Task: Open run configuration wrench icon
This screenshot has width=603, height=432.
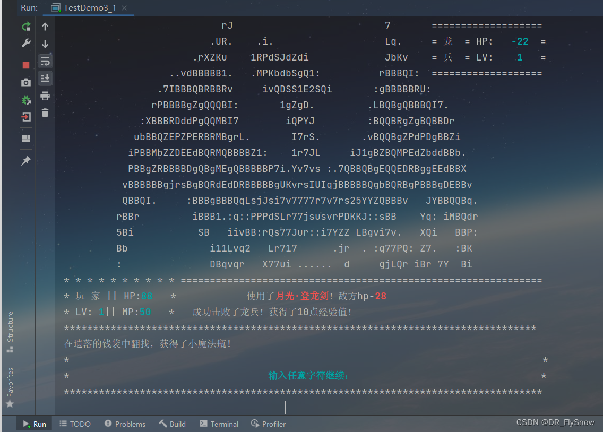Action: [26, 43]
